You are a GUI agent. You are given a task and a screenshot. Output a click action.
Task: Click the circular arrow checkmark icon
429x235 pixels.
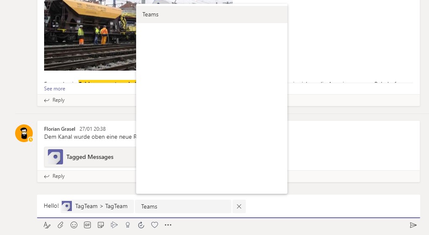pyautogui.click(x=141, y=225)
